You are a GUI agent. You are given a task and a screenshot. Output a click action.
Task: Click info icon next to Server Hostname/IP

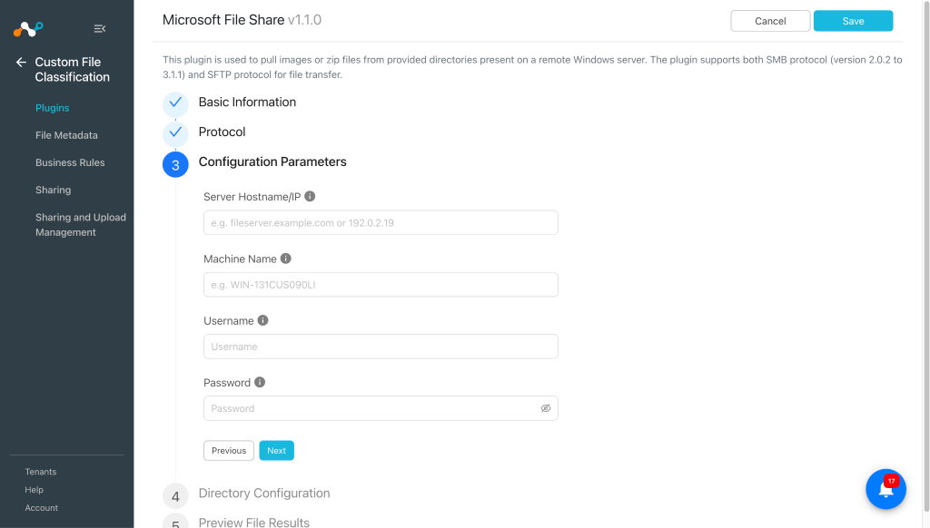pyautogui.click(x=310, y=196)
